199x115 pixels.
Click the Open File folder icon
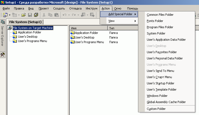23,15
